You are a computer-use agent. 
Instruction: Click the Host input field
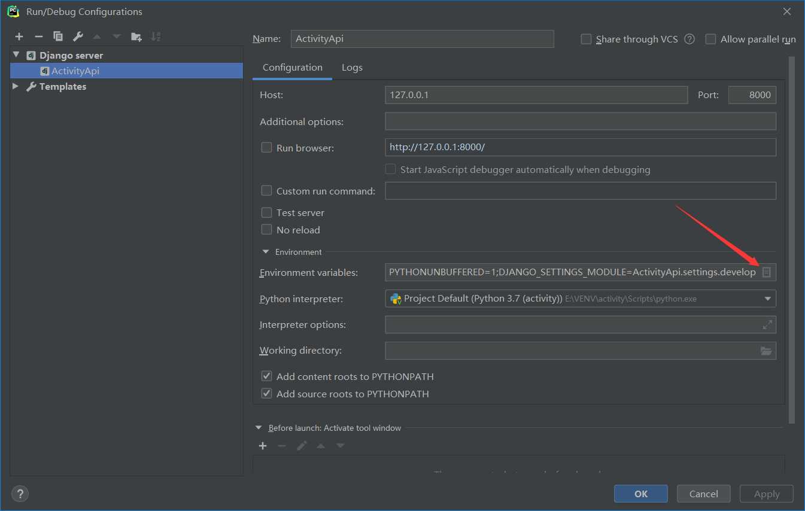pos(536,95)
